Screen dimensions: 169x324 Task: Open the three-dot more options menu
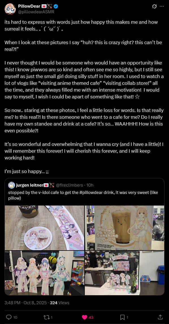(x=162, y=7)
